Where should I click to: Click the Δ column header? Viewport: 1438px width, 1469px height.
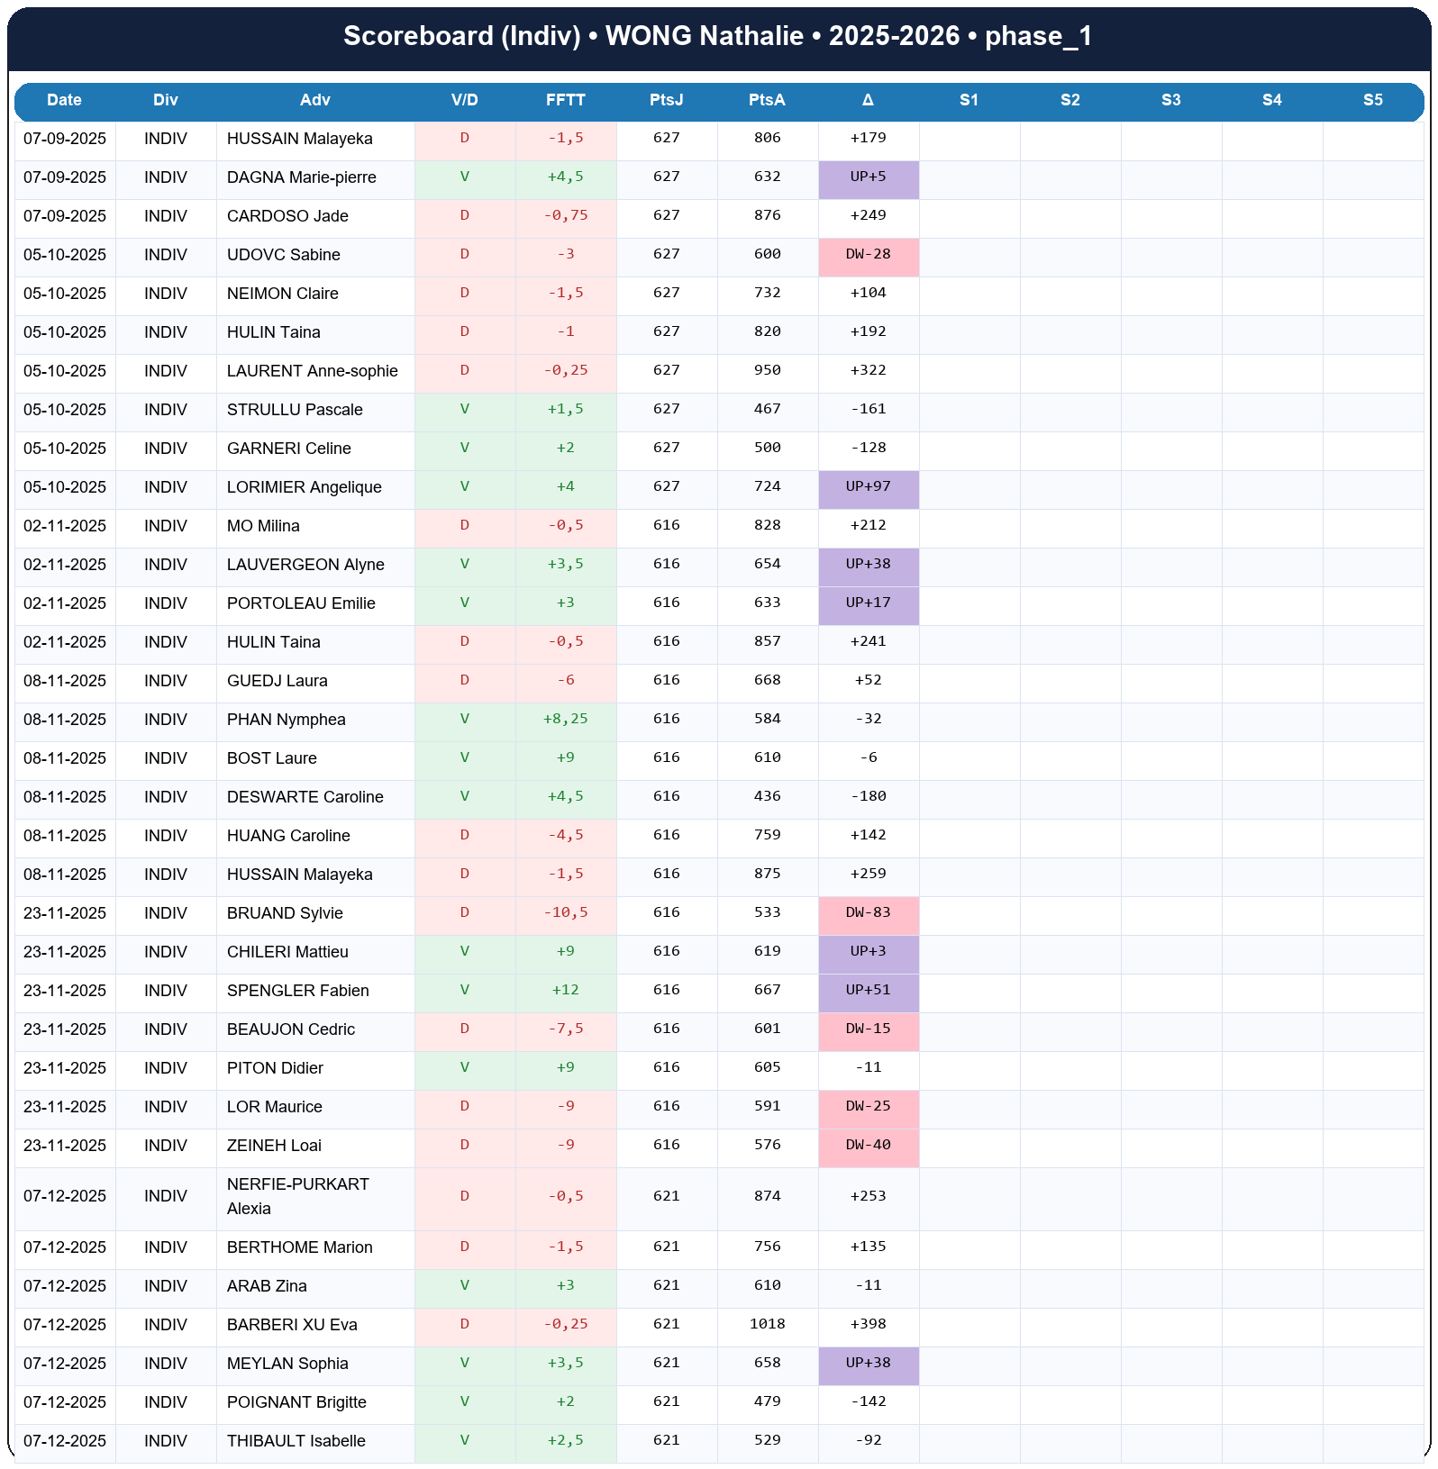coord(868,100)
